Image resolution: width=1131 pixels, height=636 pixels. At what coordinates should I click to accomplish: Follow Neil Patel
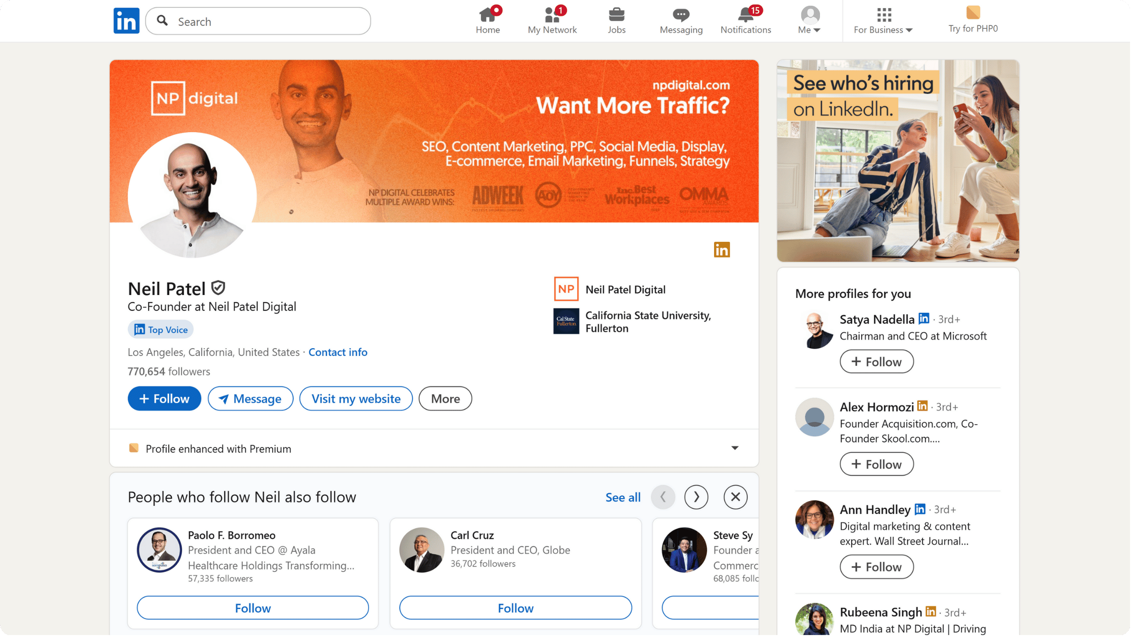pyautogui.click(x=164, y=398)
